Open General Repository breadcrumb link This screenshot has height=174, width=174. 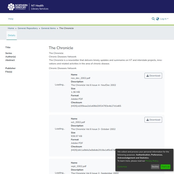pyautogui.click(x=28, y=28)
